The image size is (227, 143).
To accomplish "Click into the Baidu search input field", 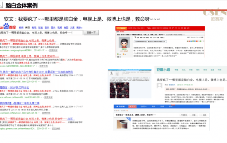I will tap(41, 33).
